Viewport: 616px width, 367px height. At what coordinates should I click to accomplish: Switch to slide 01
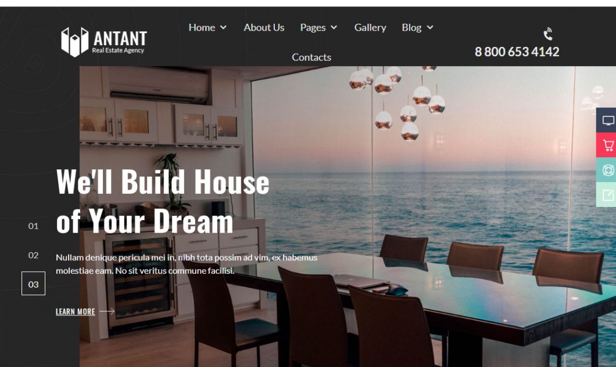pyautogui.click(x=33, y=226)
